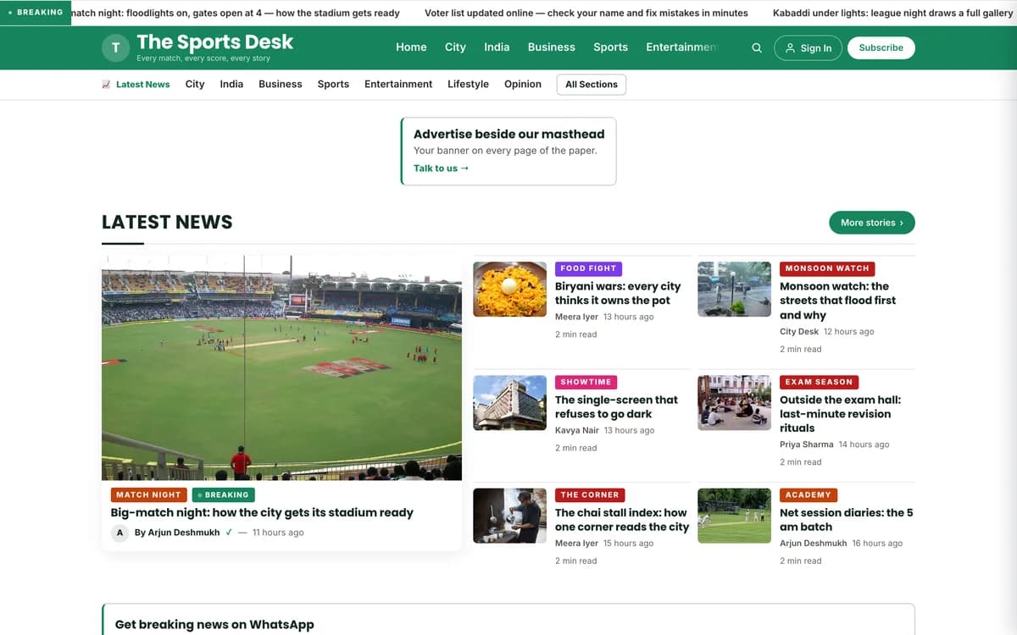
Task: Click the author avatar circle labeled A
Action: pyautogui.click(x=119, y=533)
